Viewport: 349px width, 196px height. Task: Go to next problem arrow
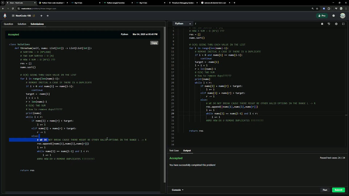[x=47, y=16]
